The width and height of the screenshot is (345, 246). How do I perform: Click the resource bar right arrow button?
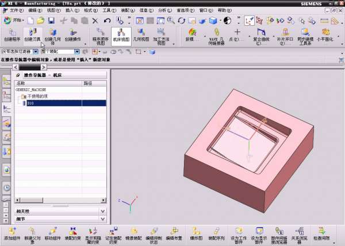click(44, 67)
